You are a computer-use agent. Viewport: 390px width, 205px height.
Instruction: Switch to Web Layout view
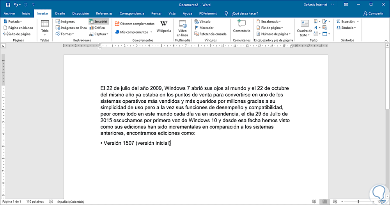[335, 202]
